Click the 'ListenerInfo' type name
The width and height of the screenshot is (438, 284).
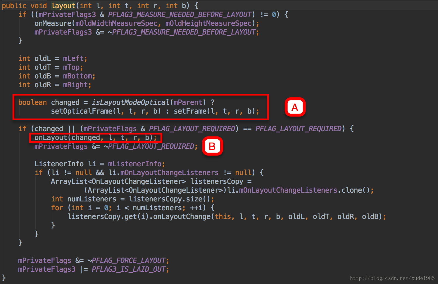click(59, 164)
